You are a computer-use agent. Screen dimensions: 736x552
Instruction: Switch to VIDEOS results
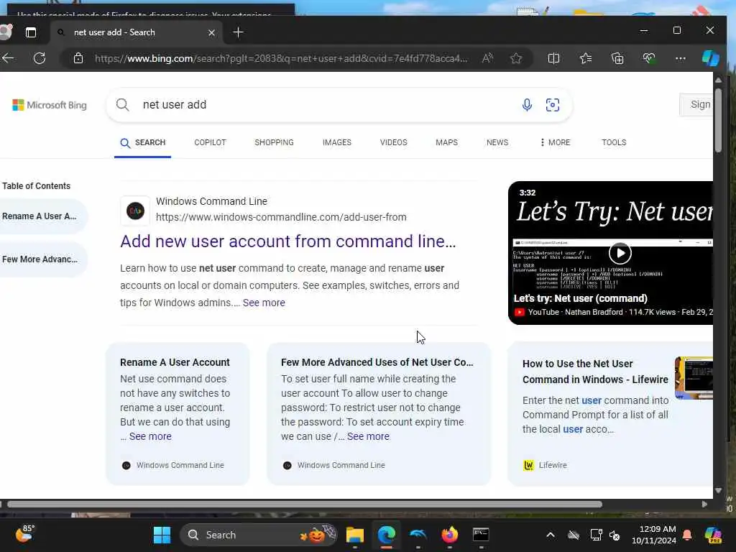click(x=393, y=143)
